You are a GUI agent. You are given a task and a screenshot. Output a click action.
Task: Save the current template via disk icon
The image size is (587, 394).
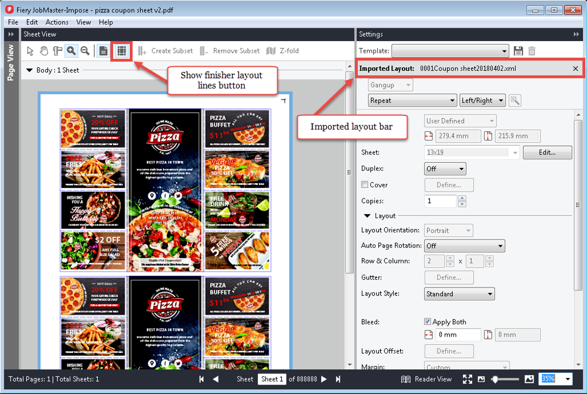click(518, 51)
